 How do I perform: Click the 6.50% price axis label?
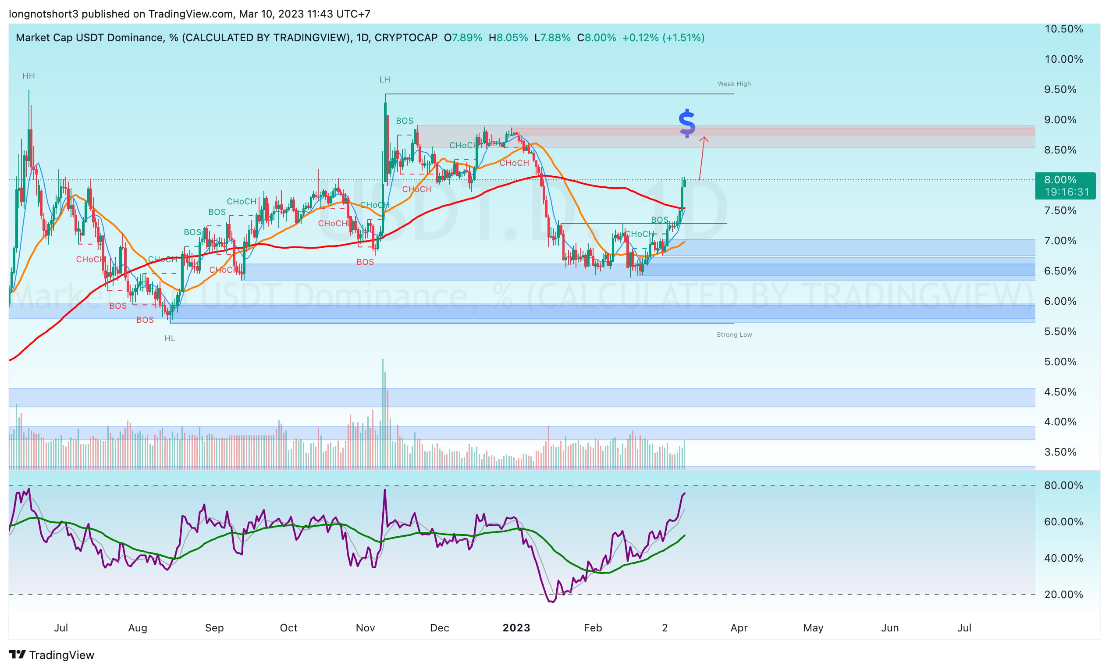click(1060, 271)
